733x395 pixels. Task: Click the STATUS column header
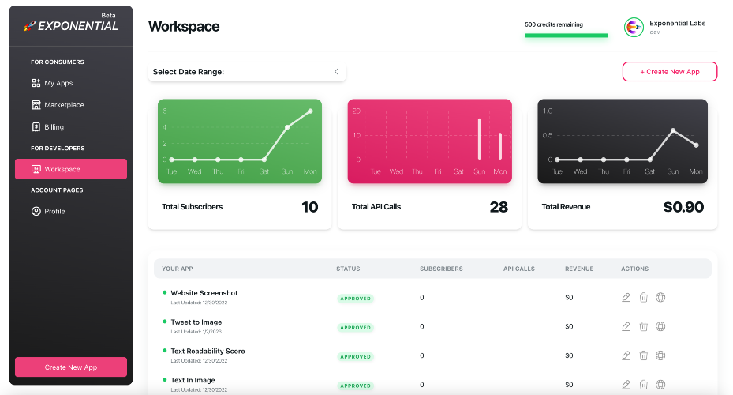(348, 269)
